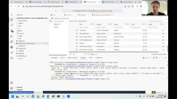
Task: Focus the Codespaces command center search bar
Action: [92, 11]
